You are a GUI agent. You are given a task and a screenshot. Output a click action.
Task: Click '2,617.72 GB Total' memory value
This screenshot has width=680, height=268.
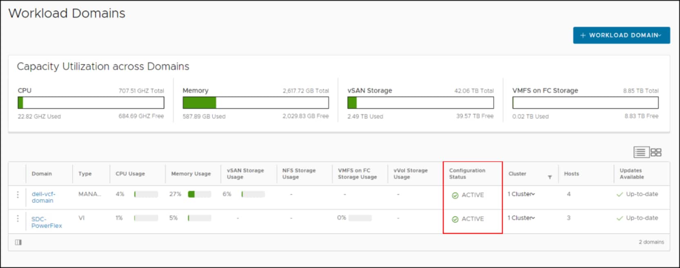point(306,91)
